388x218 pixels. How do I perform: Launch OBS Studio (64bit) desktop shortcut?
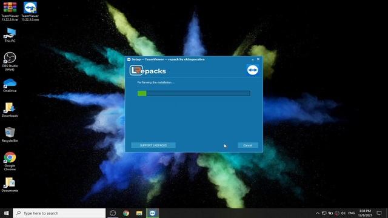click(10, 61)
